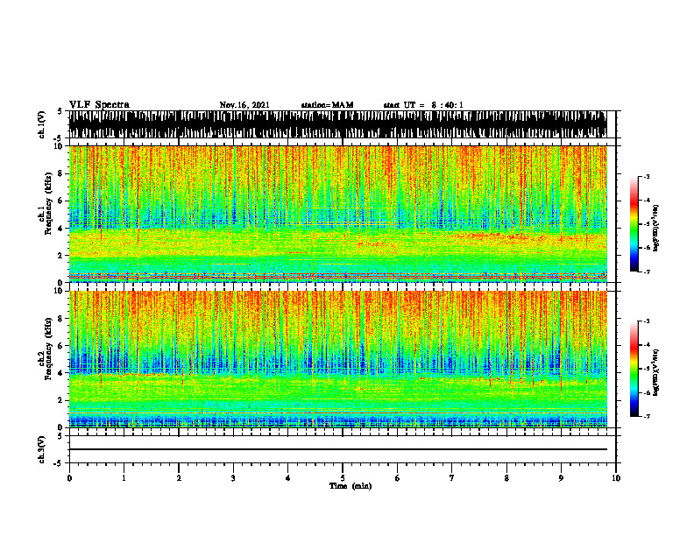Click inside the ch.1 spectrogram panel
Screen dimensions: 694x536
(x=337, y=214)
